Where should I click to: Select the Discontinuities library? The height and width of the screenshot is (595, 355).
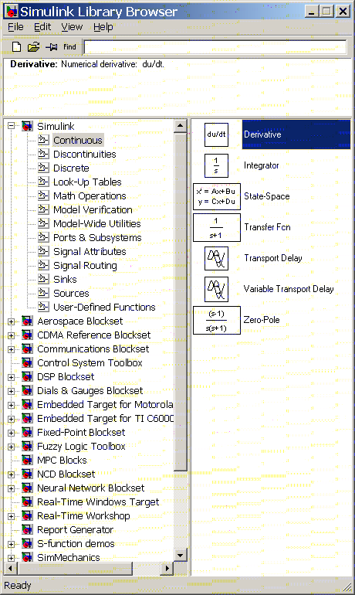pos(84,154)
